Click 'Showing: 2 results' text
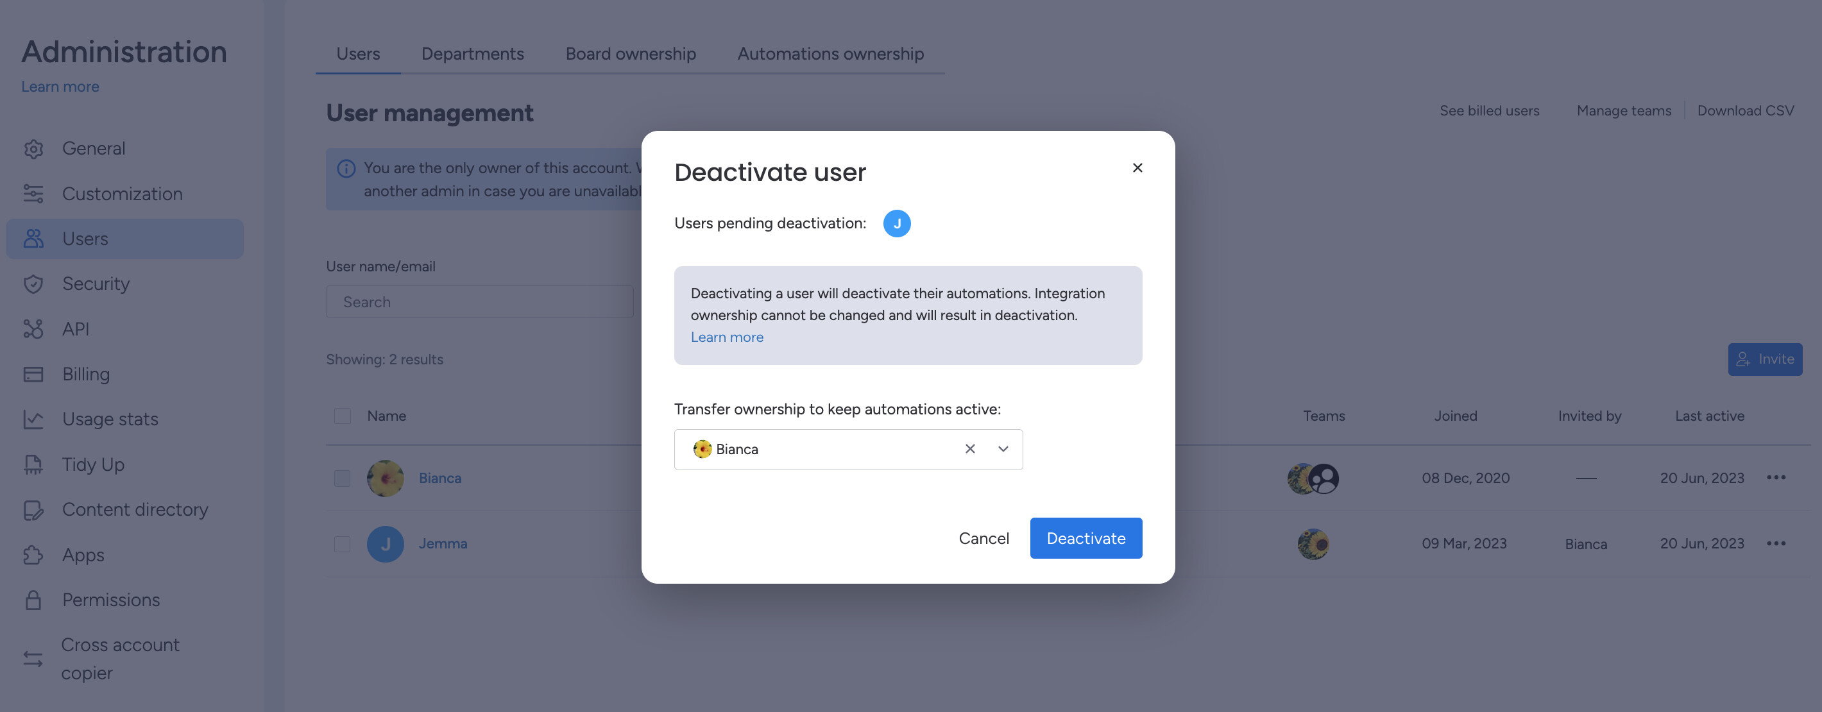Screen dimensions: 1822x712 tap(385, 359)
